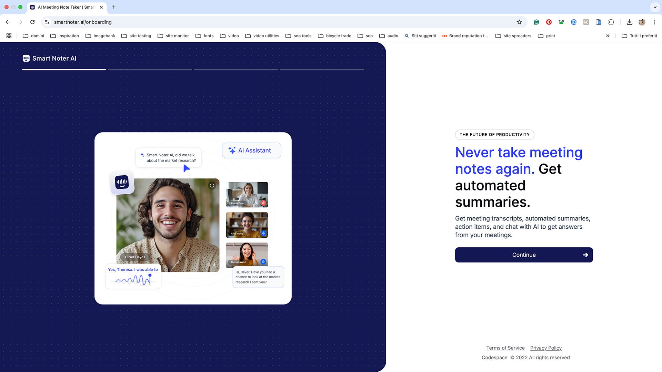This screenshot has width=662, height=372.
Task: Expand hidden bookmarks with the double chevron
Action: click(608, 35)
